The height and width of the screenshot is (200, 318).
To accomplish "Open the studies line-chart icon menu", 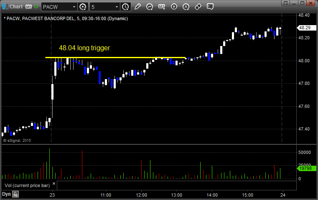I will click(150, 7).
